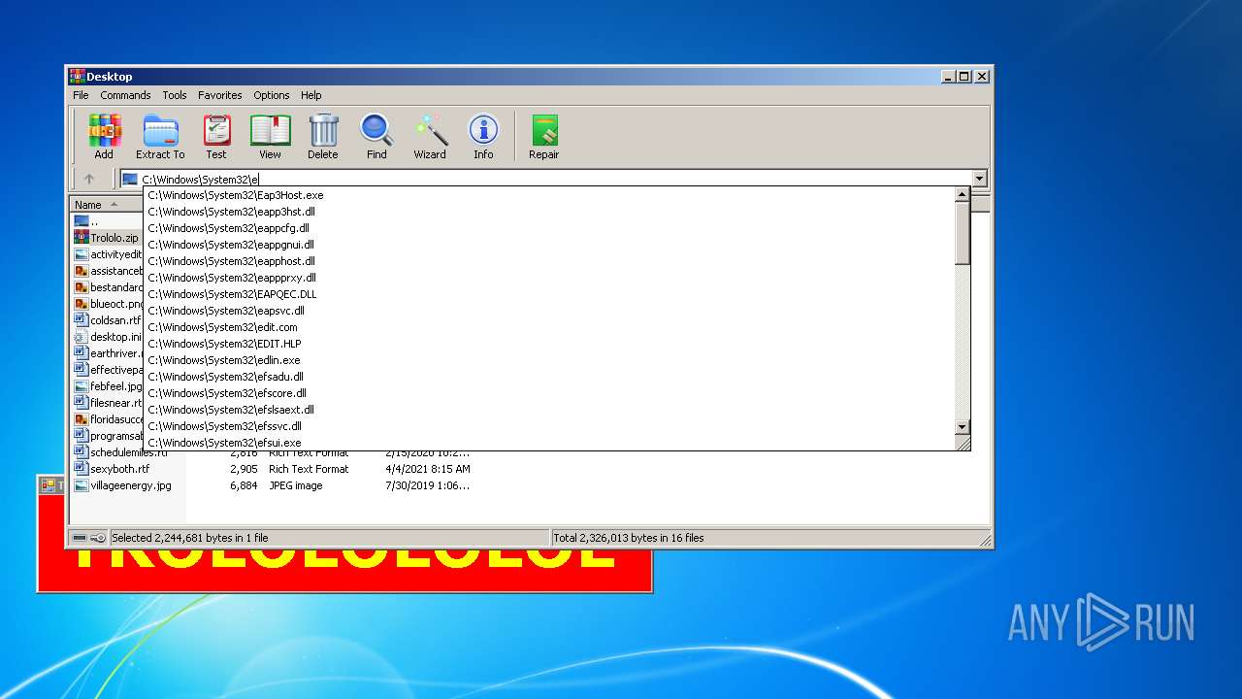Open the Options menu

point(272,95)
